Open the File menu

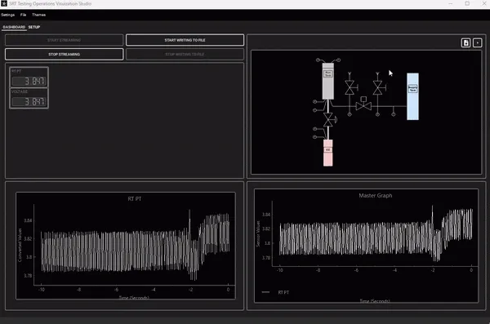point(23,15)
